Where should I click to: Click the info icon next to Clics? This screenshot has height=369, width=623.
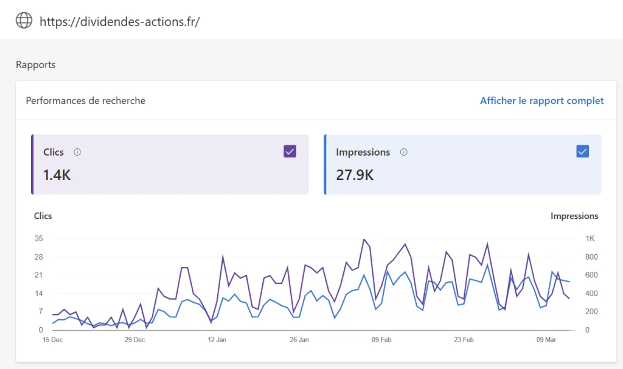click(x=77, y=152)
